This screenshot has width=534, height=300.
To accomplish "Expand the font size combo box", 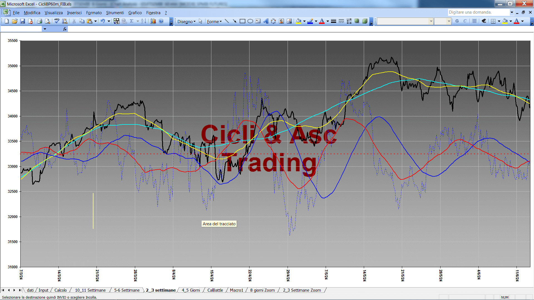I will [449, 21].
